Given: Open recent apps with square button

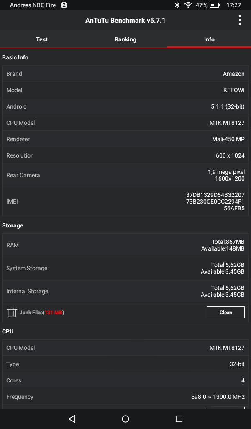Looking at the screenshot, I should (x=179, y=419).
